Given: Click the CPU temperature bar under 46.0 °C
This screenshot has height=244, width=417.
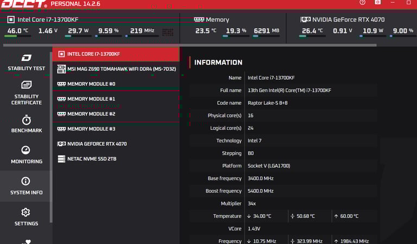Looking at the screenshot, I should pos(17,36).
